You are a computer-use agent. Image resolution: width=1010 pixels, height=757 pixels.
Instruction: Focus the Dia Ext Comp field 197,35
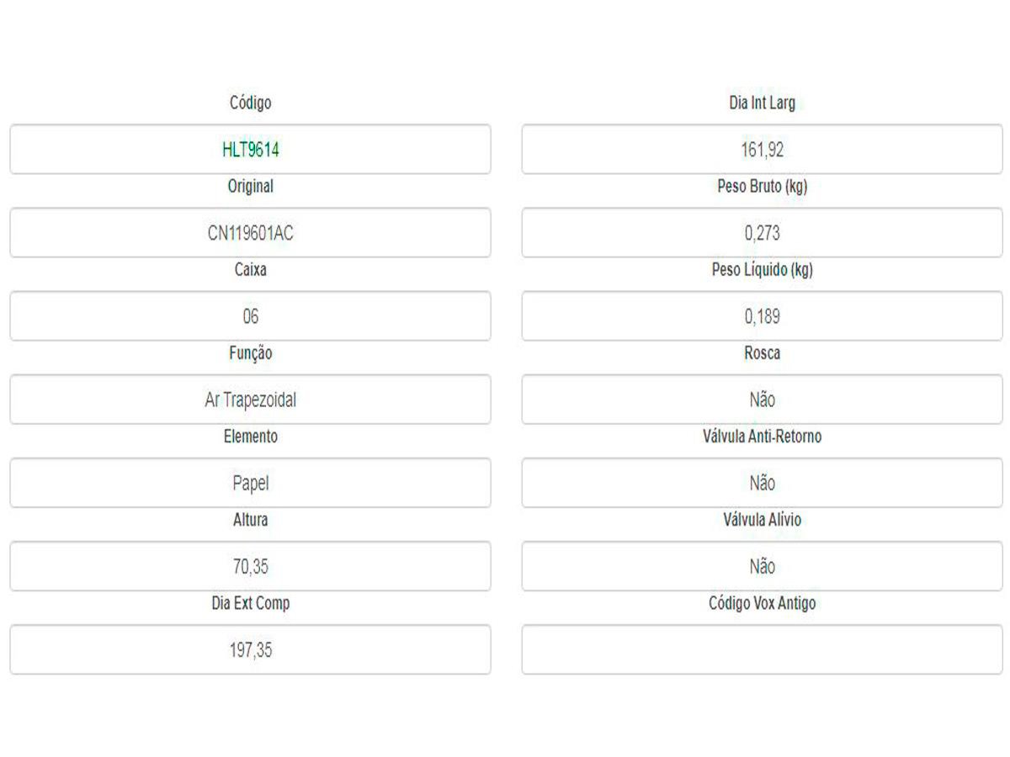tap(251, 649)
